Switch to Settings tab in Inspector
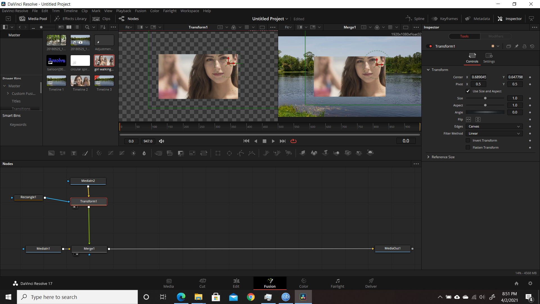Screen dimensions: 540x304 tap(489, 58)
